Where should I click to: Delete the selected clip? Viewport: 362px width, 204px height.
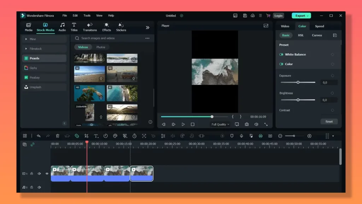[58, 136]
